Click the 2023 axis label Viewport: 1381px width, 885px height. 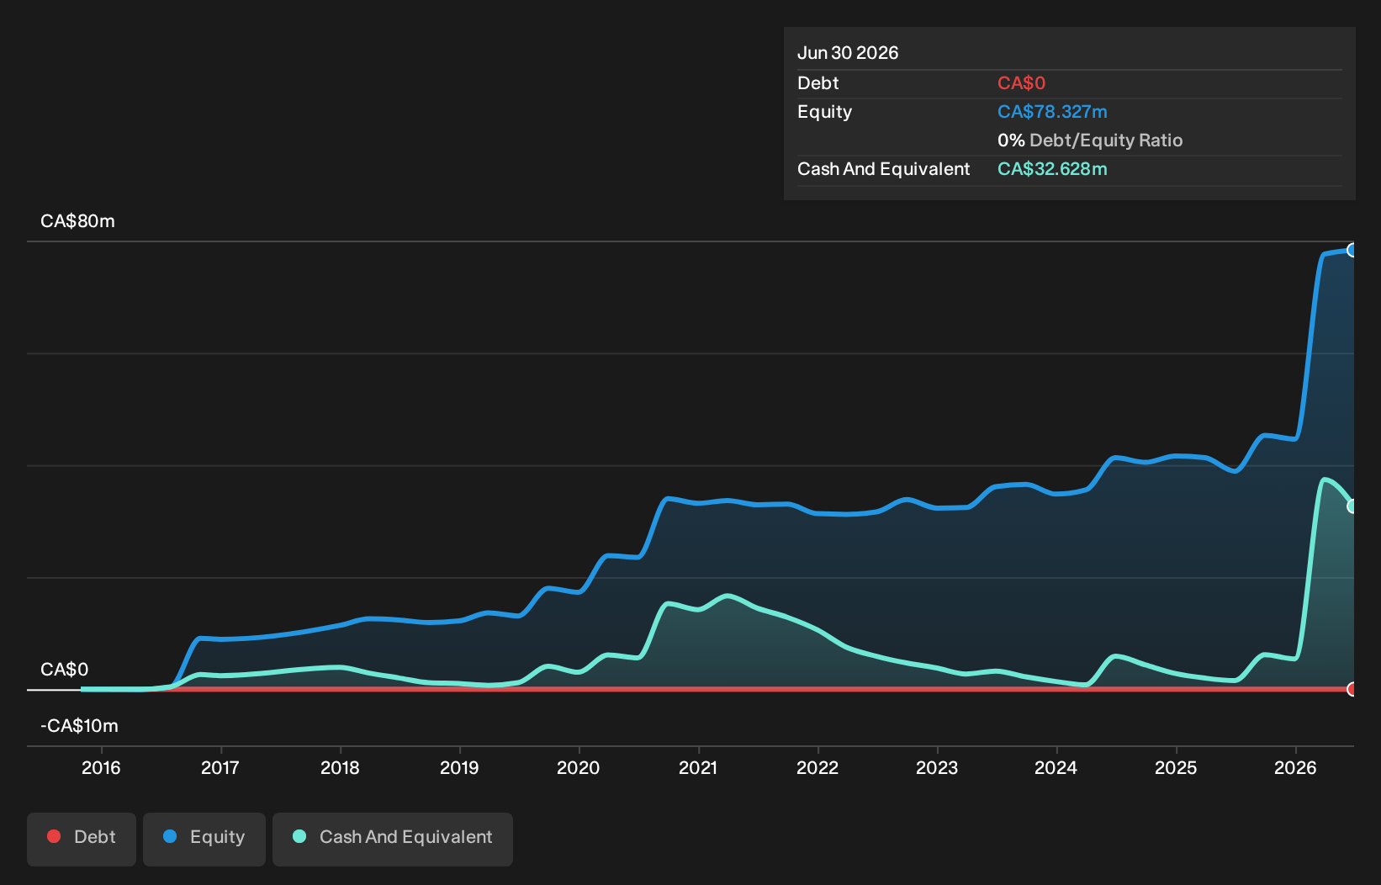point(937,767)
